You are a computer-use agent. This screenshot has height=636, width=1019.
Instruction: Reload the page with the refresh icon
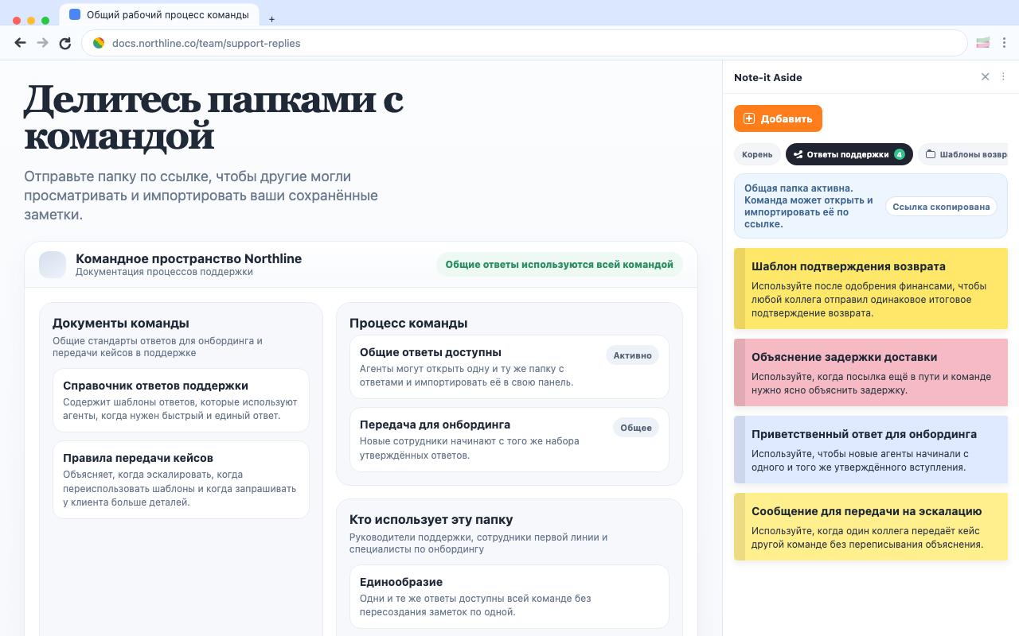click(64, 42)
